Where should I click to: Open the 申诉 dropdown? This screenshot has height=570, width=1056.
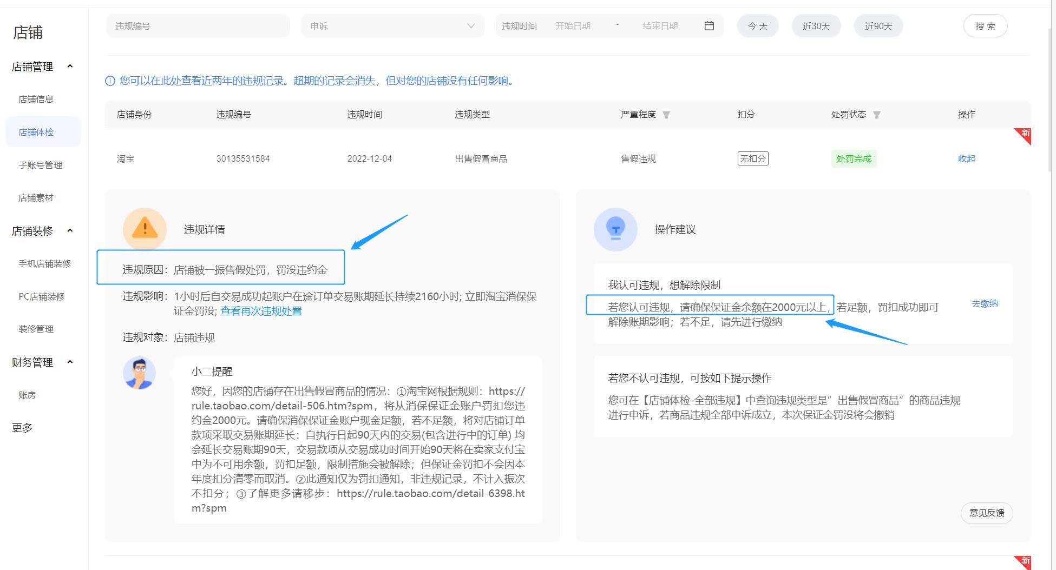pos(392,25)
